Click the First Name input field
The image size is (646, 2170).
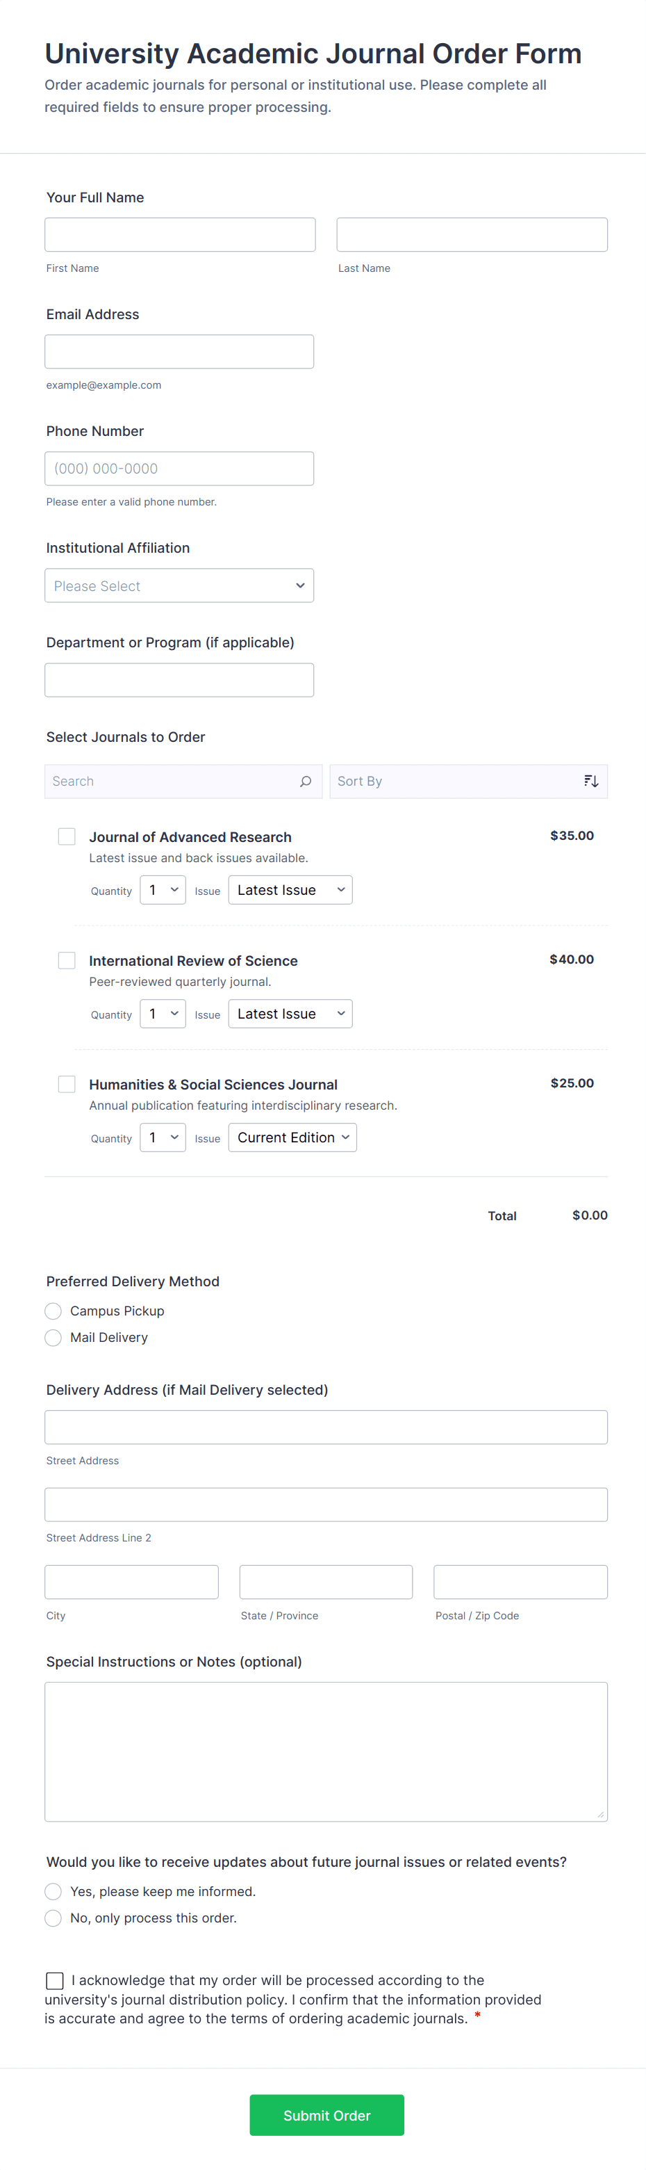(x=180, y=235)
